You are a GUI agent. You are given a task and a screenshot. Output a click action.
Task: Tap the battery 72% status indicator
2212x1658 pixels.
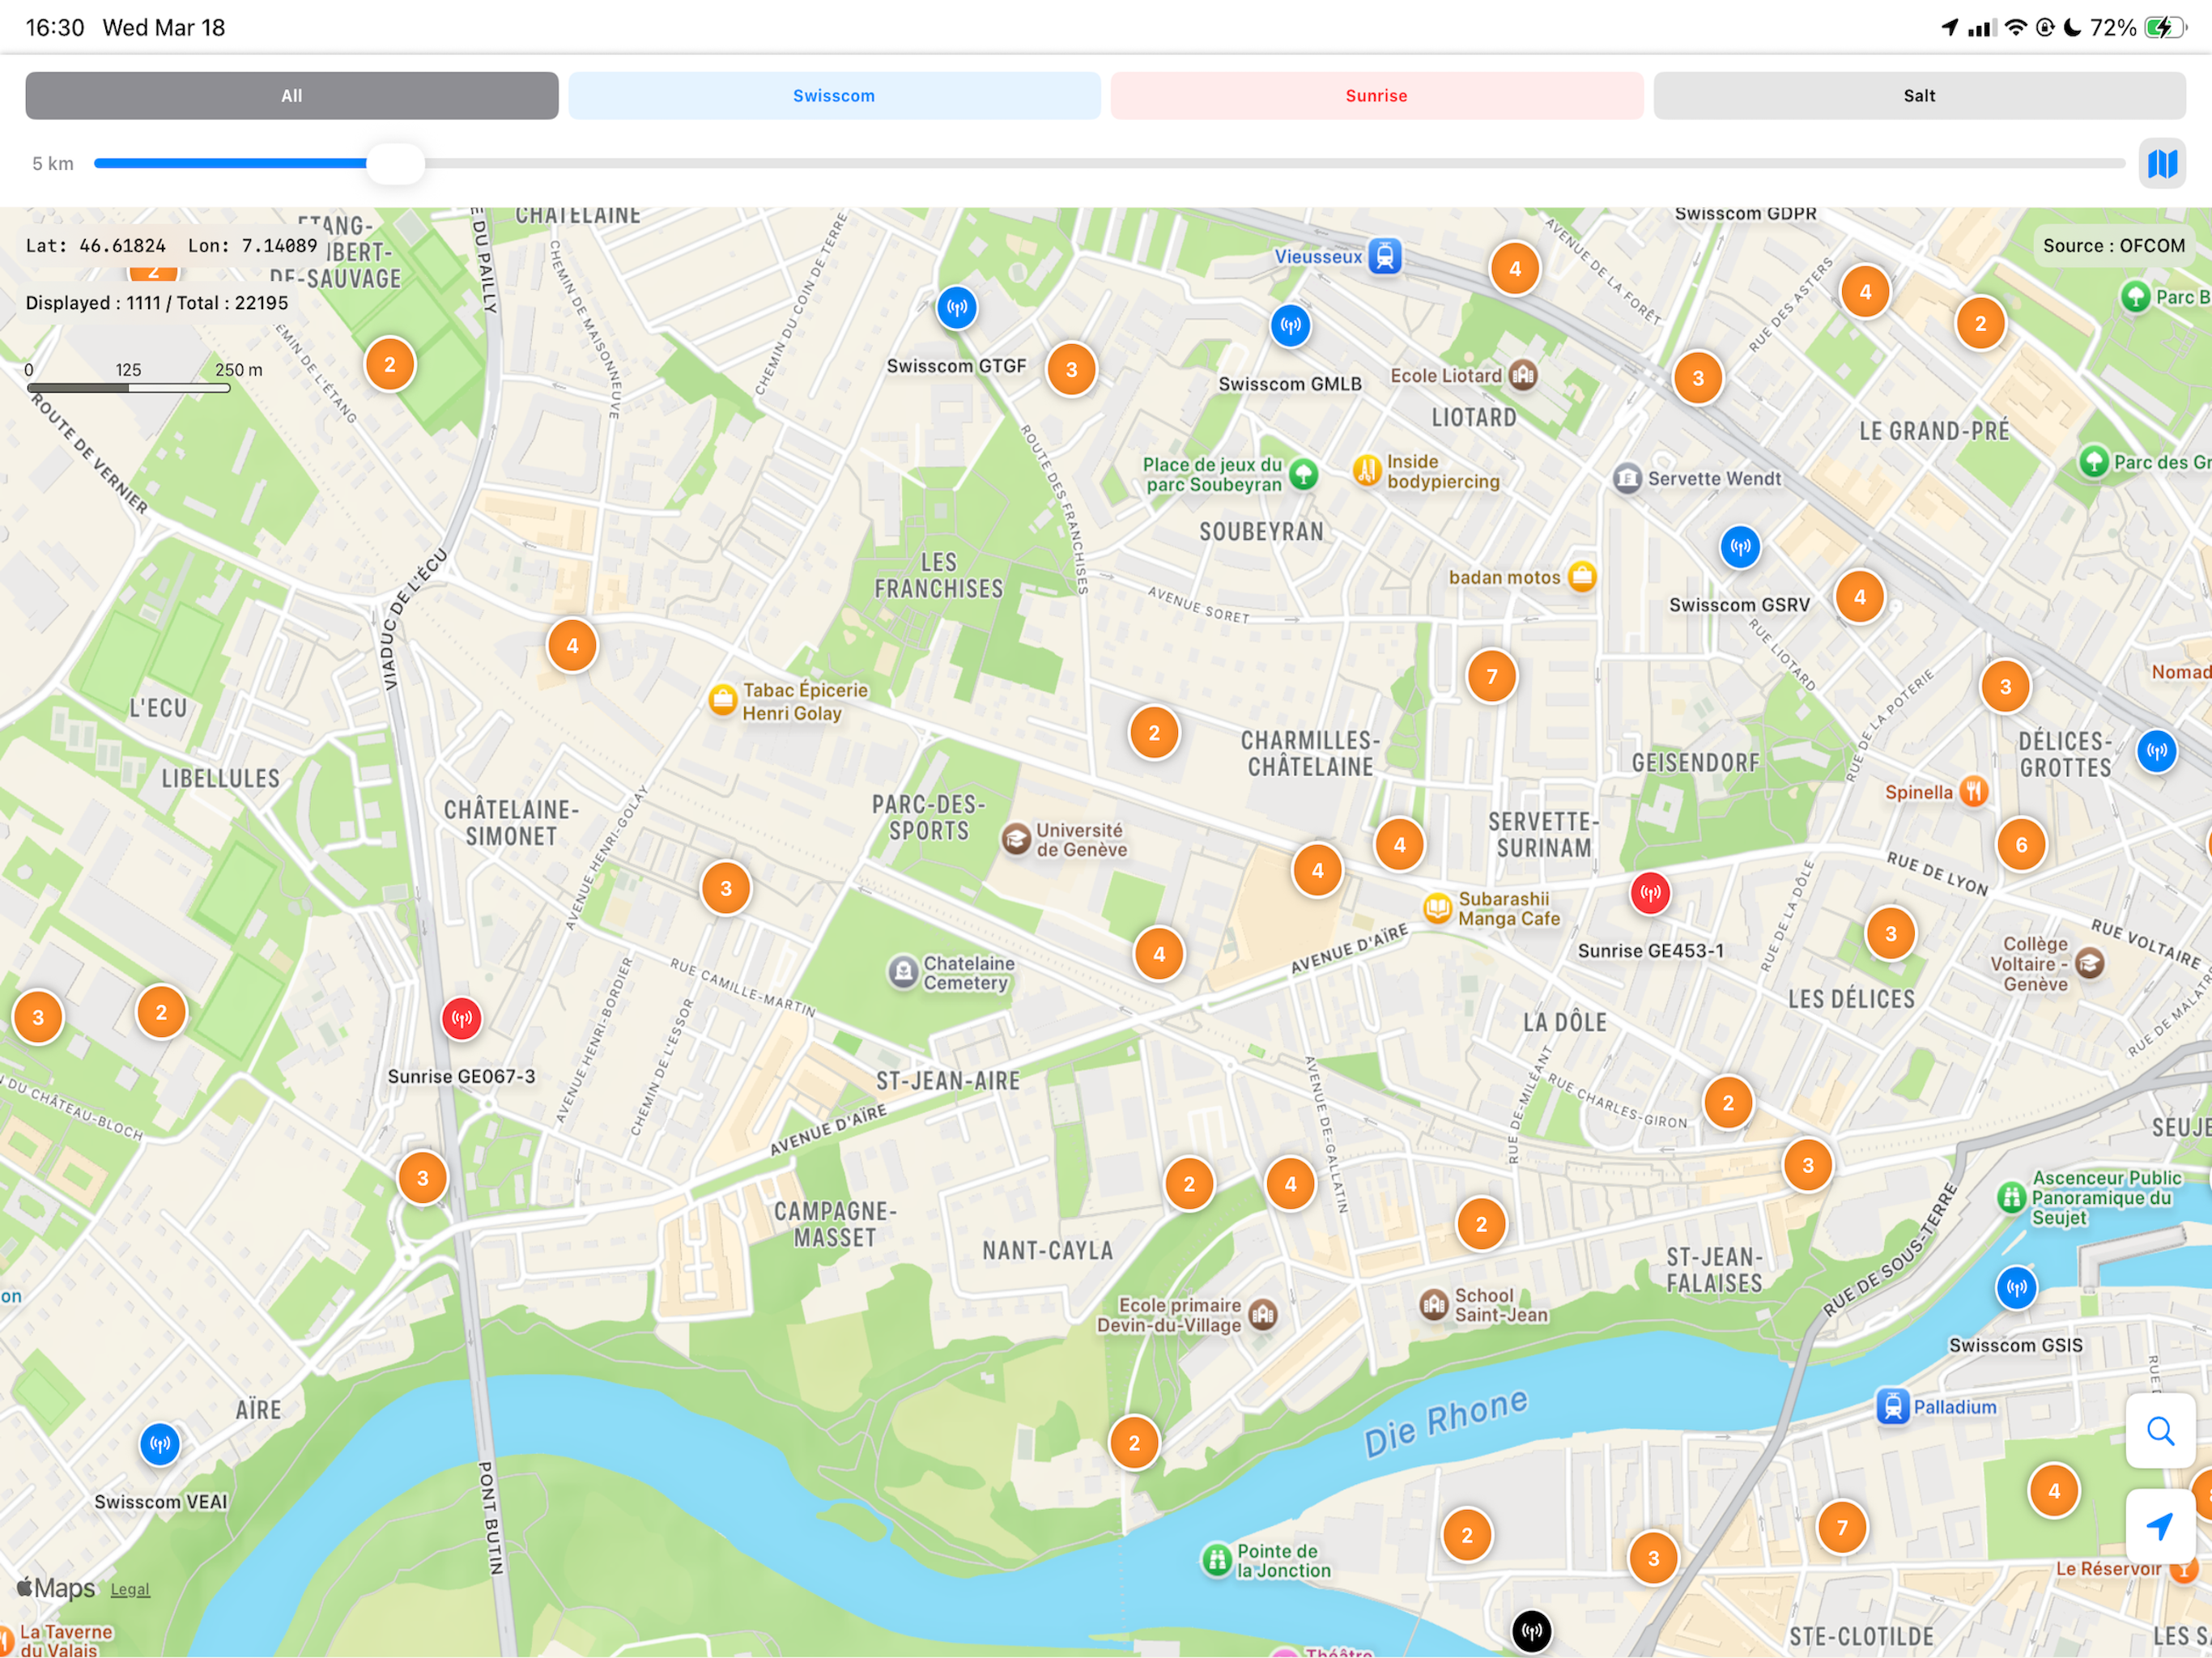[2137, 27]
